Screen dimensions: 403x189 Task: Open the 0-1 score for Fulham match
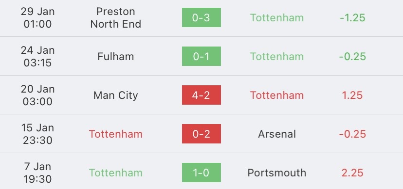201,56
